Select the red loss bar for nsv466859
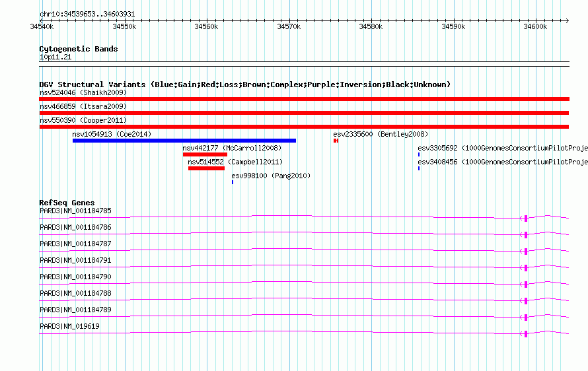Image resolution: width=588 pixels, height=371 pixels. [304, 113]
